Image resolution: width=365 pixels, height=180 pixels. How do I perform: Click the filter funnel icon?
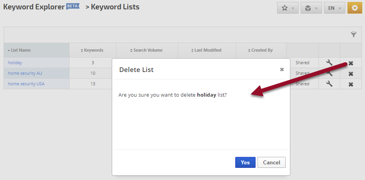[354, 35]
